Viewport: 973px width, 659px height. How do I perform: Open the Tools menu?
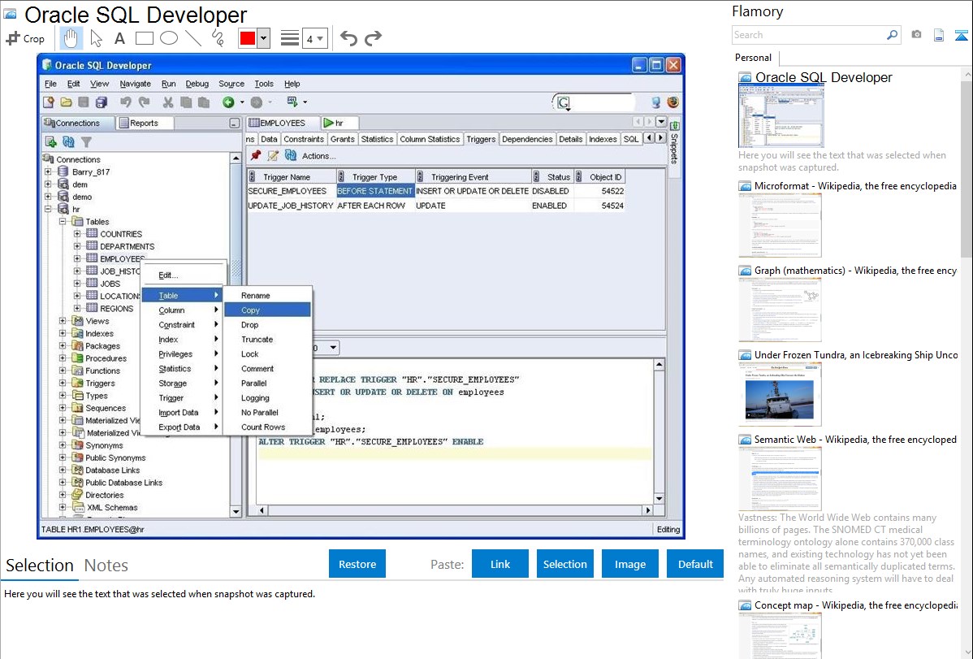point(264,84)
